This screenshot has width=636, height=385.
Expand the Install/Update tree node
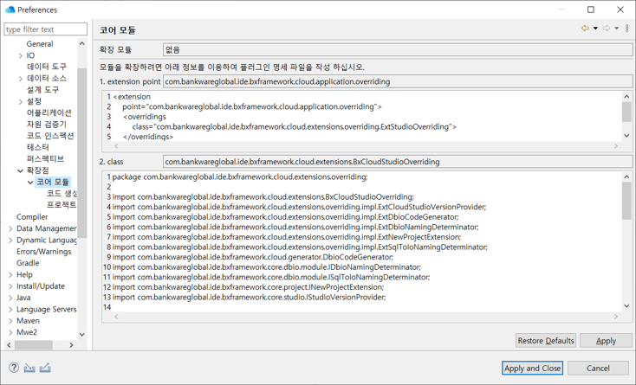click(10, 286)
